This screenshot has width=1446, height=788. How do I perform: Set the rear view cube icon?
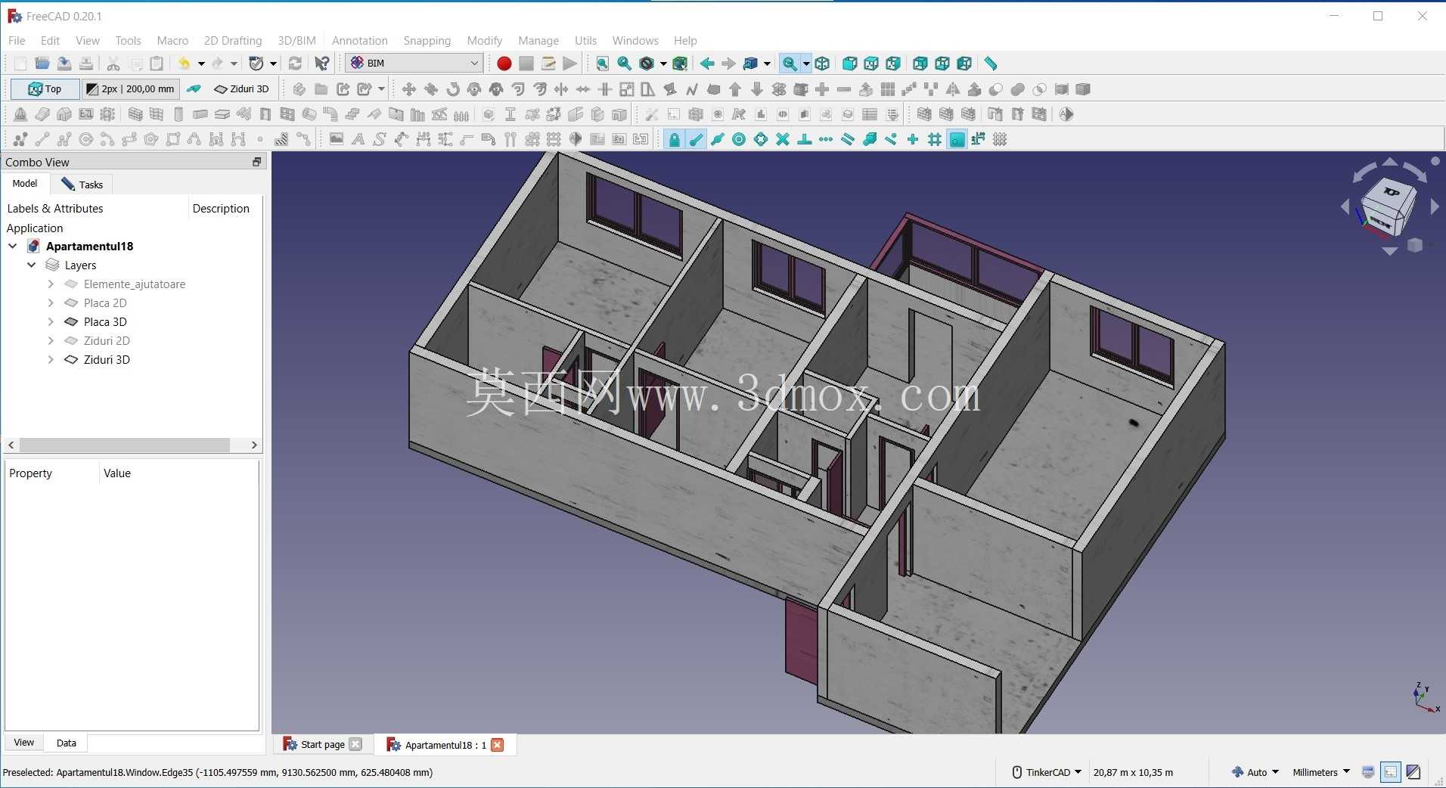point(920,64)
